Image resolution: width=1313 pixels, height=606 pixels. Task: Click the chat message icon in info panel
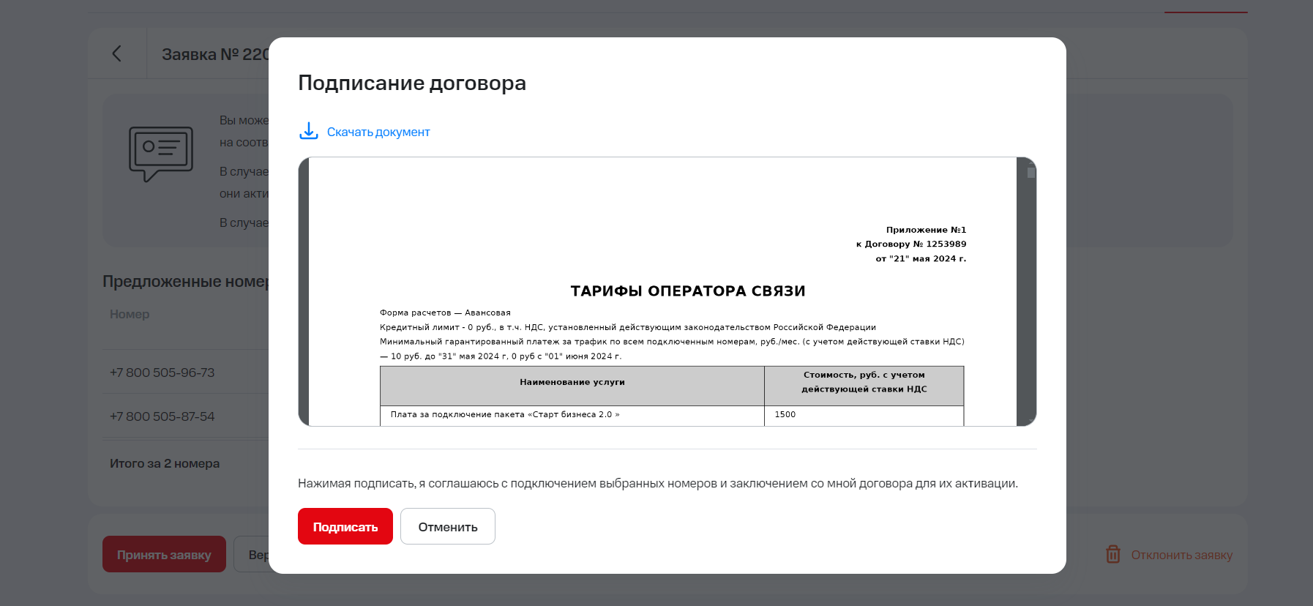(161, 154)
